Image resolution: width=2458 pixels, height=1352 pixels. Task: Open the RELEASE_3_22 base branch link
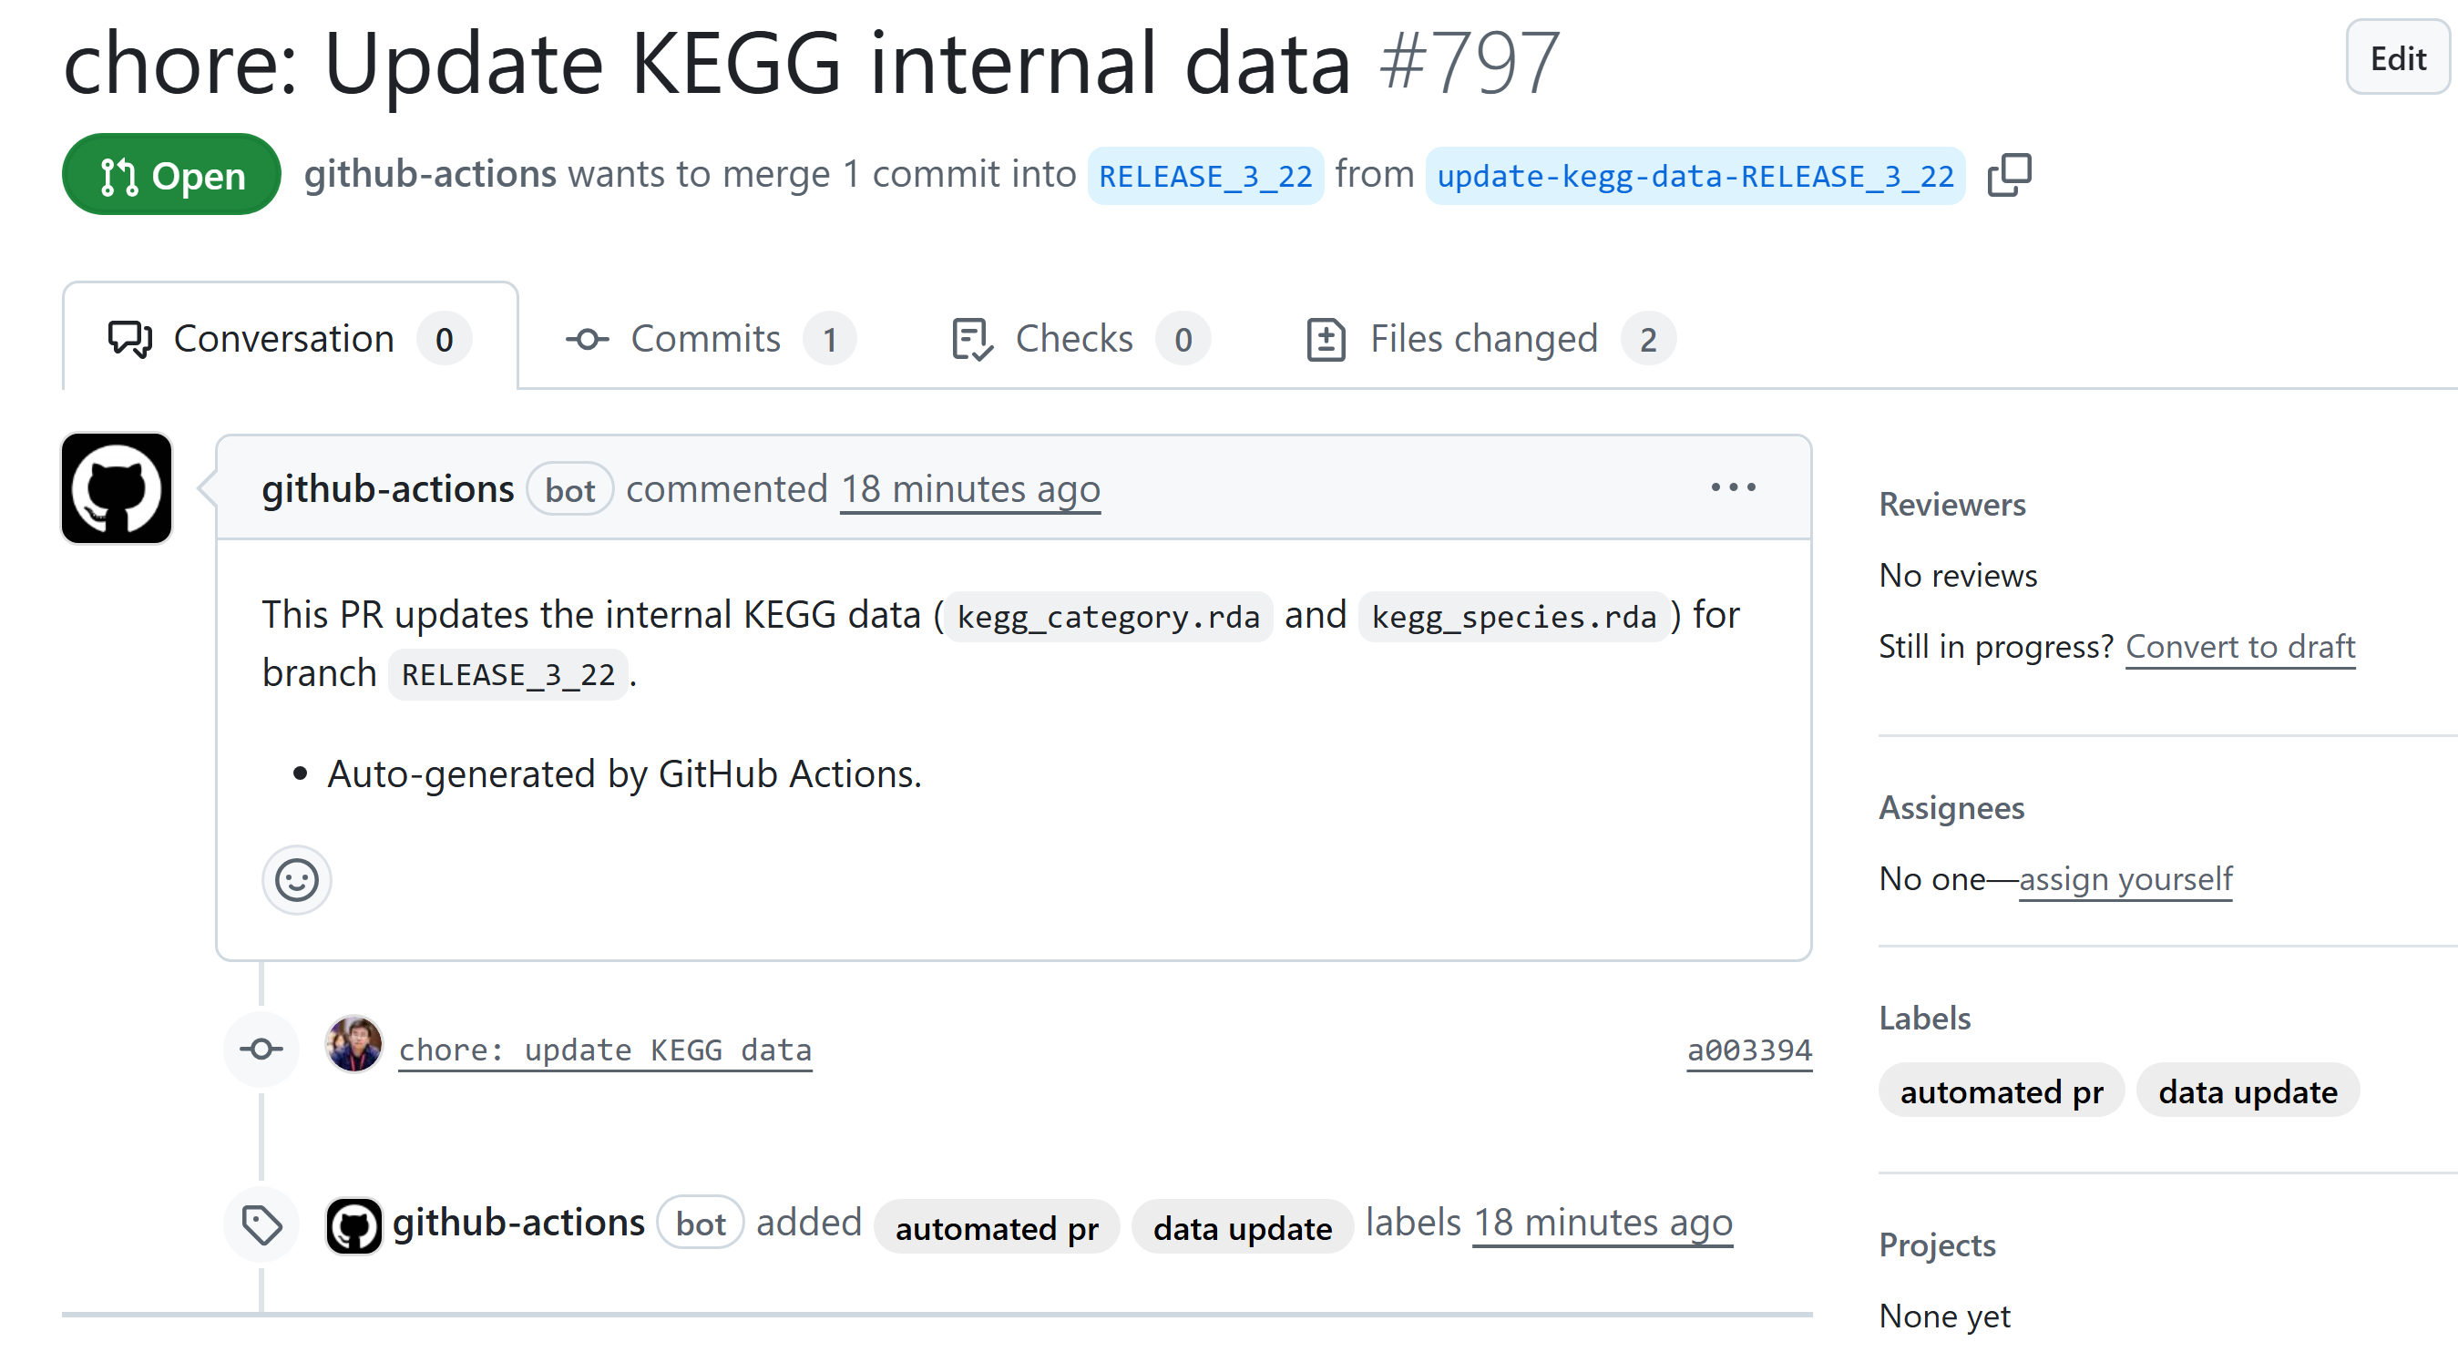pos(1204,177)
